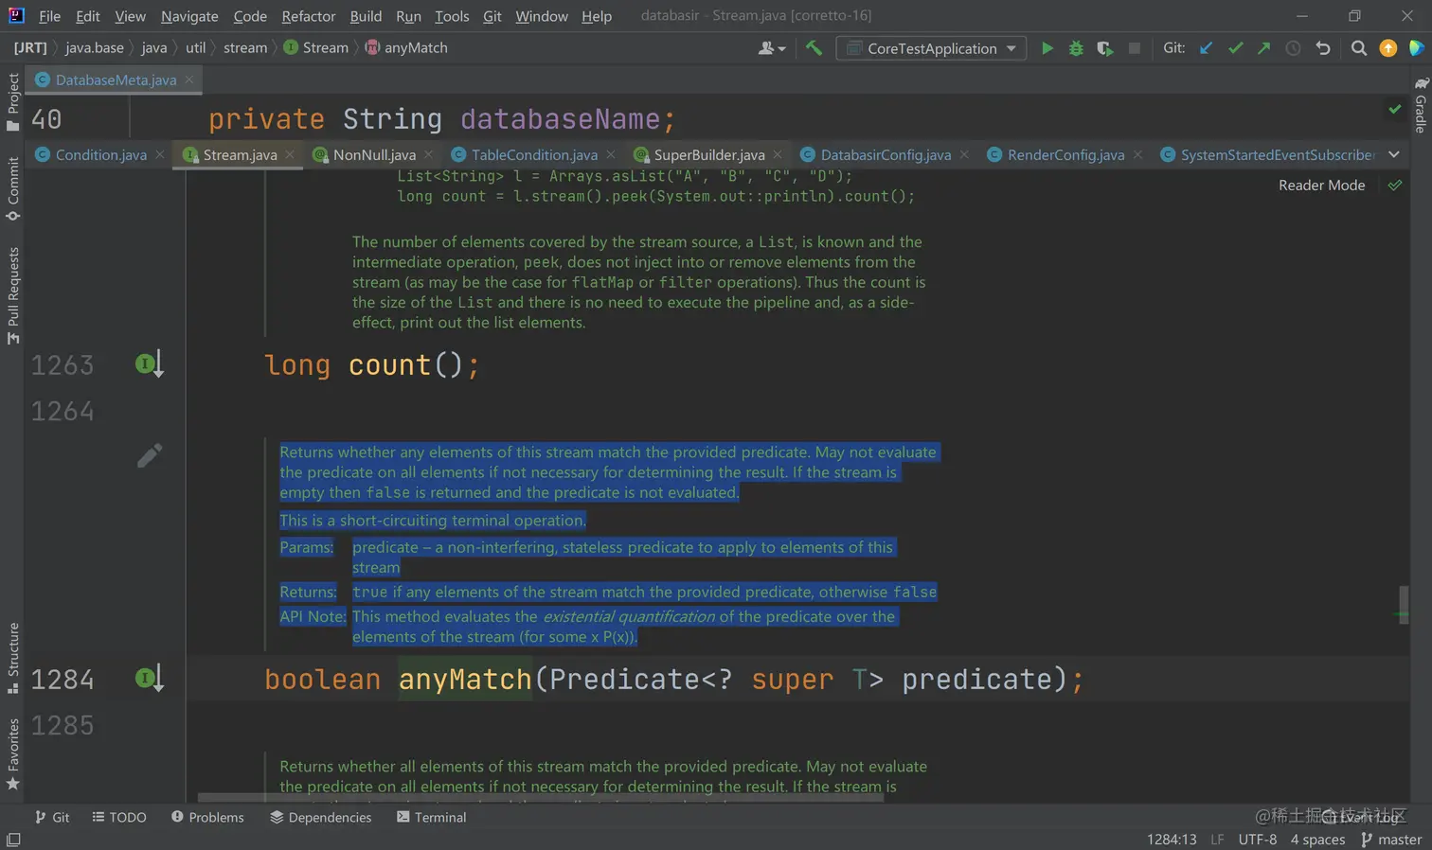This screenshot has width=1432, height=850.
Task: Click inspection checkmark beside Reader Mode
Action: 1395,186
